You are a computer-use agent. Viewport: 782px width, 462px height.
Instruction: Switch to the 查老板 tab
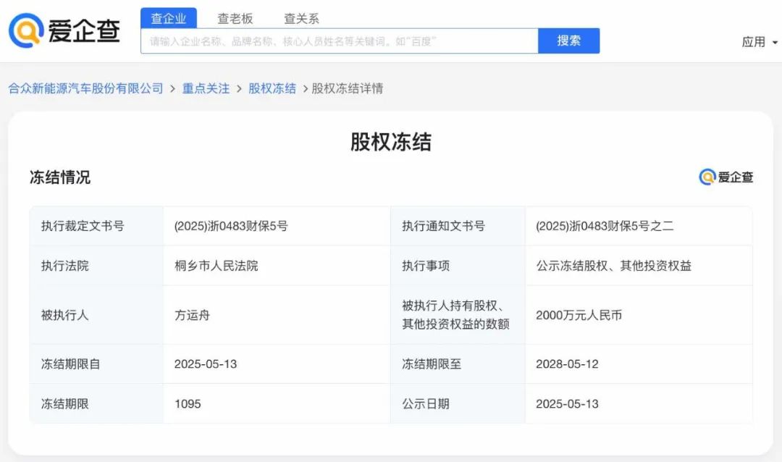pyautogui.click(x=235, y=18)
